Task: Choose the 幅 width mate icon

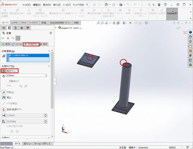Action: [4, 97]
